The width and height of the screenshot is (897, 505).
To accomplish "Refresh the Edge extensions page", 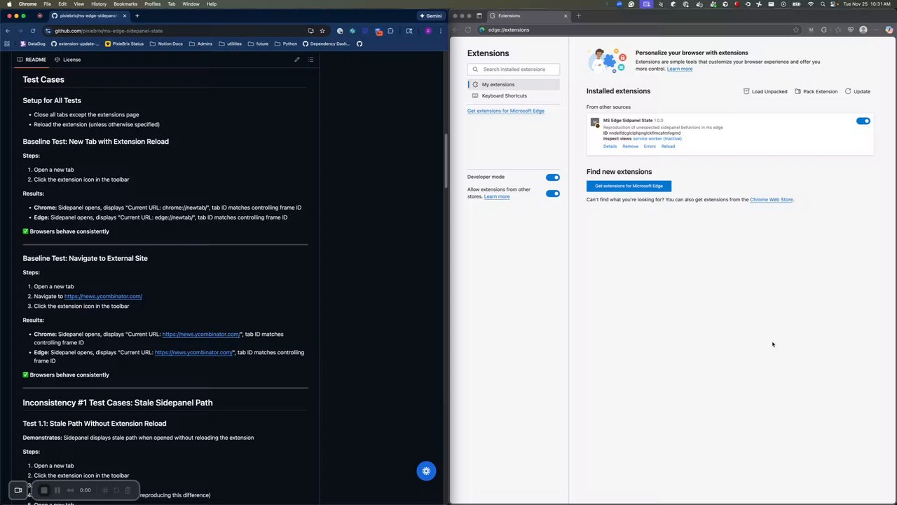I will (467, 30).
